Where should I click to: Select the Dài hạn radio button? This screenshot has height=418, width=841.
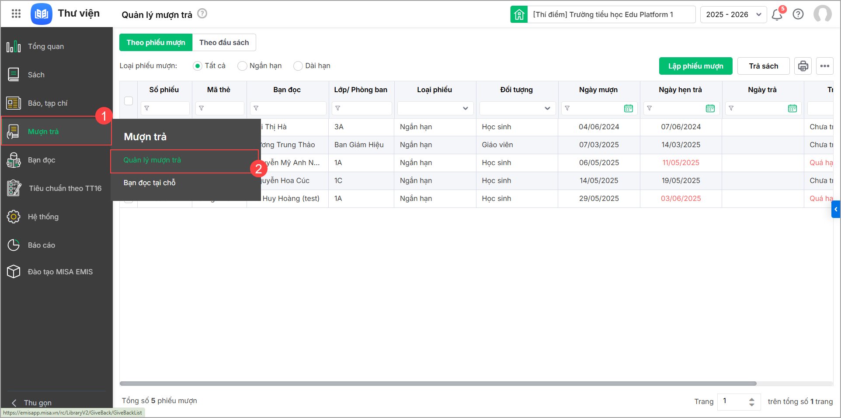pos(298,66)
